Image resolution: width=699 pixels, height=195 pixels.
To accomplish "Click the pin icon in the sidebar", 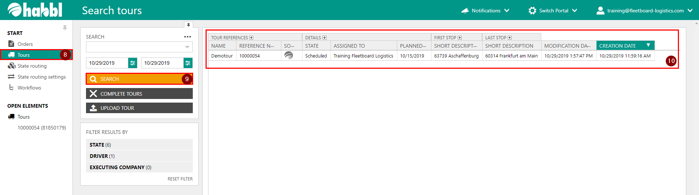I will point(65,28).
